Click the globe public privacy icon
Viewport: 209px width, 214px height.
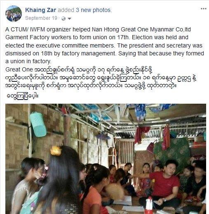click(x=63, y=19)
